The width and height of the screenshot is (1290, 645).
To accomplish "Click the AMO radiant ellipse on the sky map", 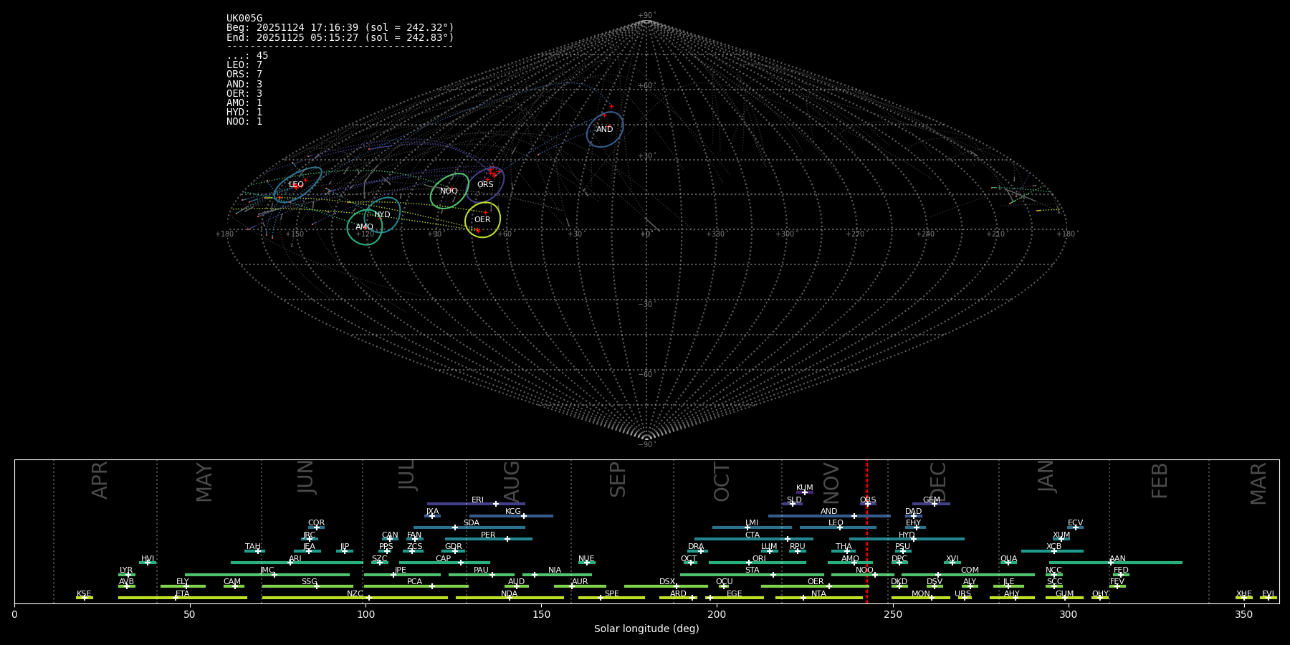I will click(365, 227).
